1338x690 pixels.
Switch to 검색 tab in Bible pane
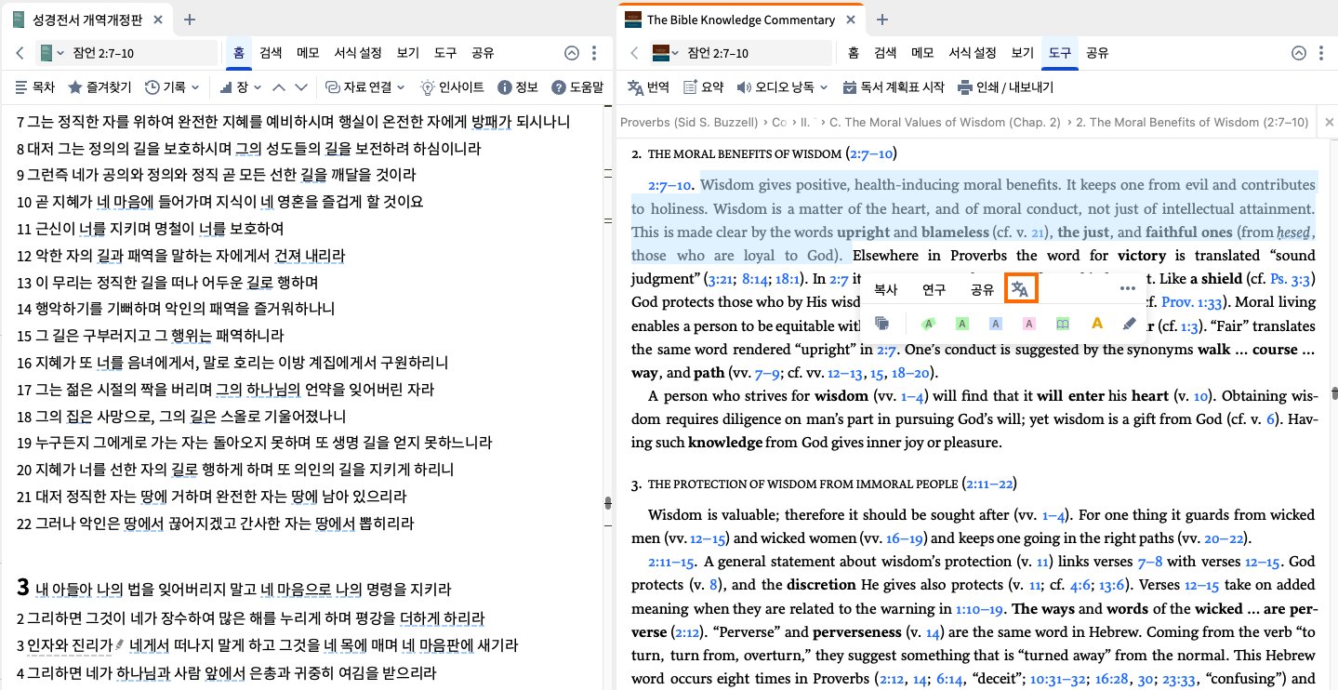271,53
